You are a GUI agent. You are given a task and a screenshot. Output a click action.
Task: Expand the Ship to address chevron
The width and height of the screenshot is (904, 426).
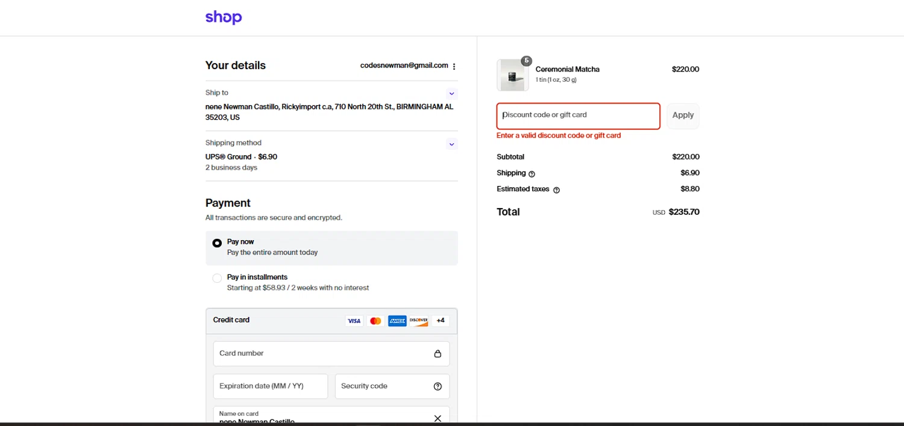(451, 94)
